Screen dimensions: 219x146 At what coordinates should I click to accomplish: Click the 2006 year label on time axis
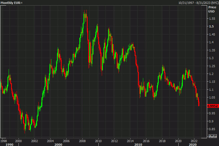(66, 141)
